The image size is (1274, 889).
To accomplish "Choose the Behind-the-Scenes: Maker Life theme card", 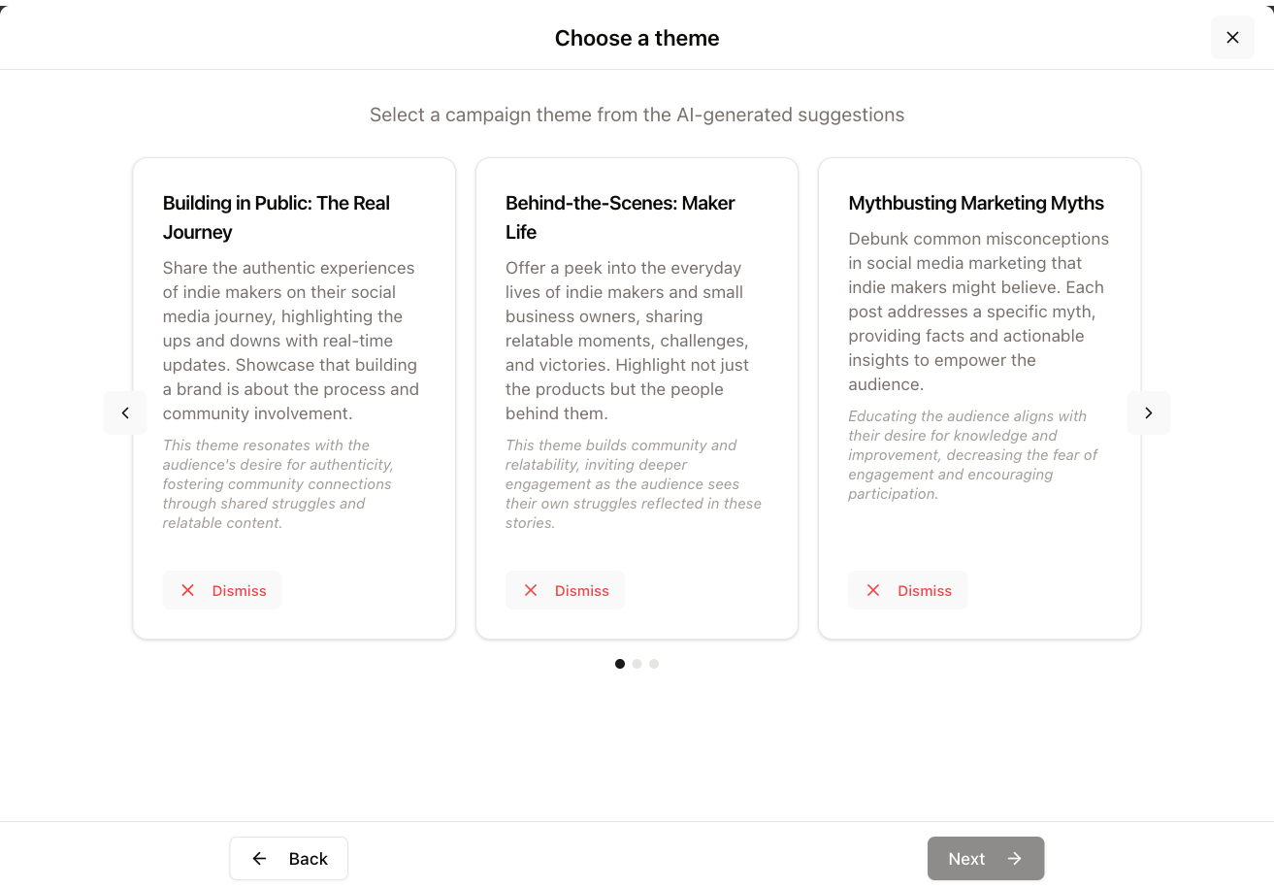I will [637, 398].
